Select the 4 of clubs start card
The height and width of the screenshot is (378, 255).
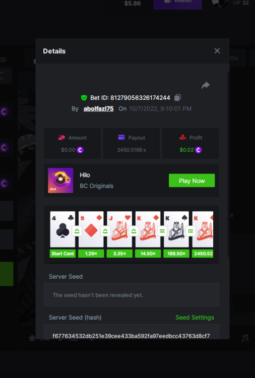62,229
